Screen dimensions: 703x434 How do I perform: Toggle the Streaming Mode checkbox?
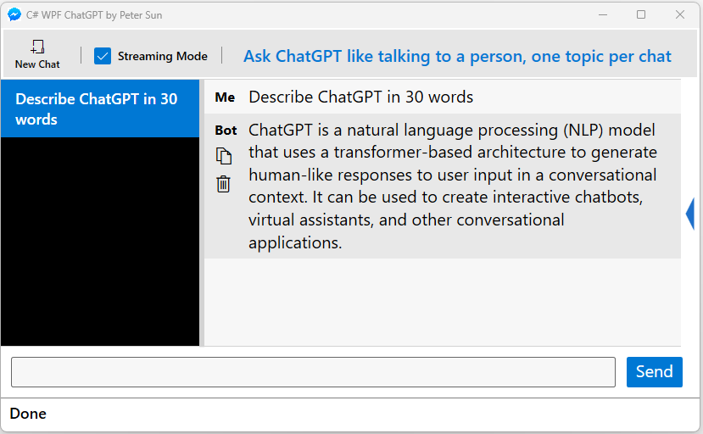tap(103, 56)
